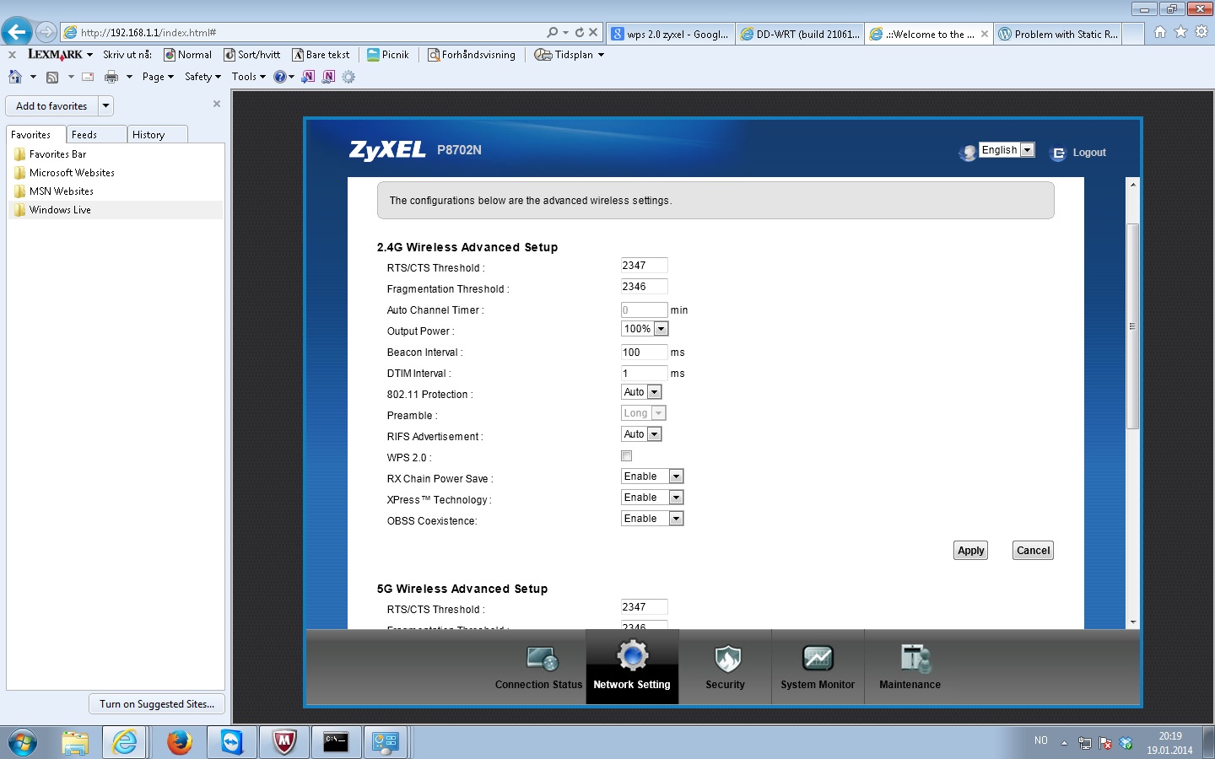Click Turn on Suggested Sites button
The width and height of the screenshot is (1215, 759).
[157, 704]
